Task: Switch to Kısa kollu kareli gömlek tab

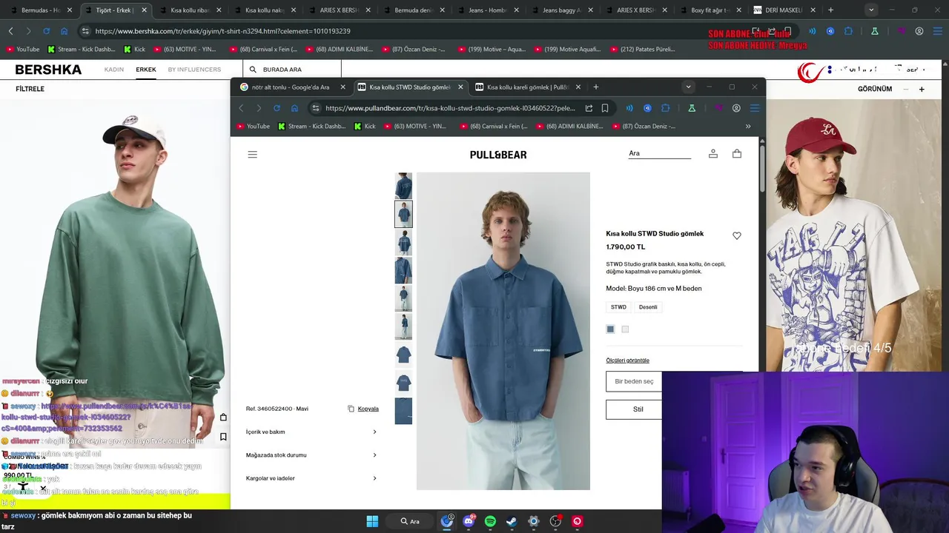Action: [x=527, y=87]
